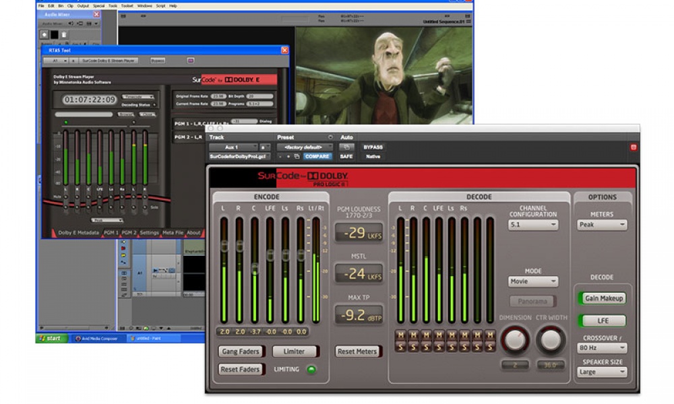This screenshot has width=674, height=404.
Task: Expand the Crossover 80 Hz dropdown
Action: click(x=602, y=349)
